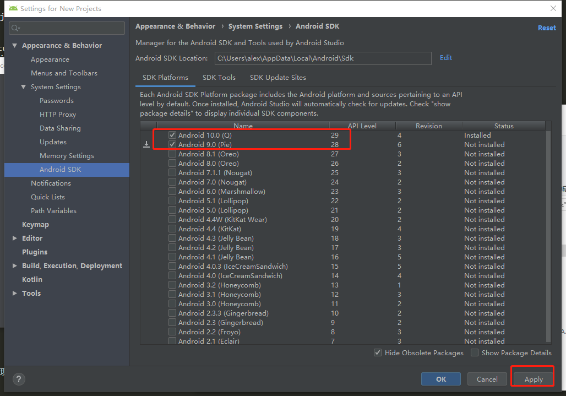
Task: Check the Android 8.0 (Oreo) checkbox
Action: pyautogui.click(x=172, y=164)
